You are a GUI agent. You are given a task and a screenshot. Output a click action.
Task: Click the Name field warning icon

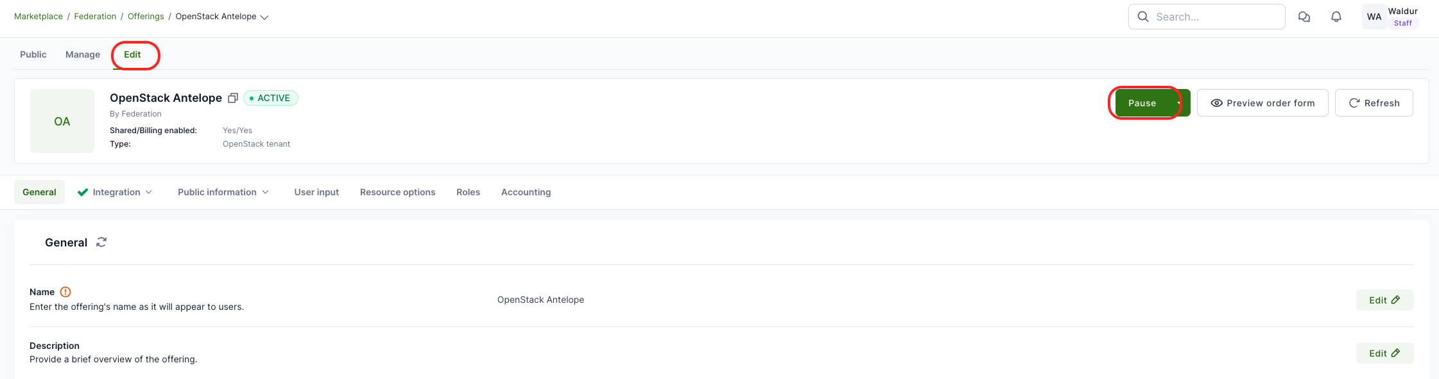click(x=65, y=292)
